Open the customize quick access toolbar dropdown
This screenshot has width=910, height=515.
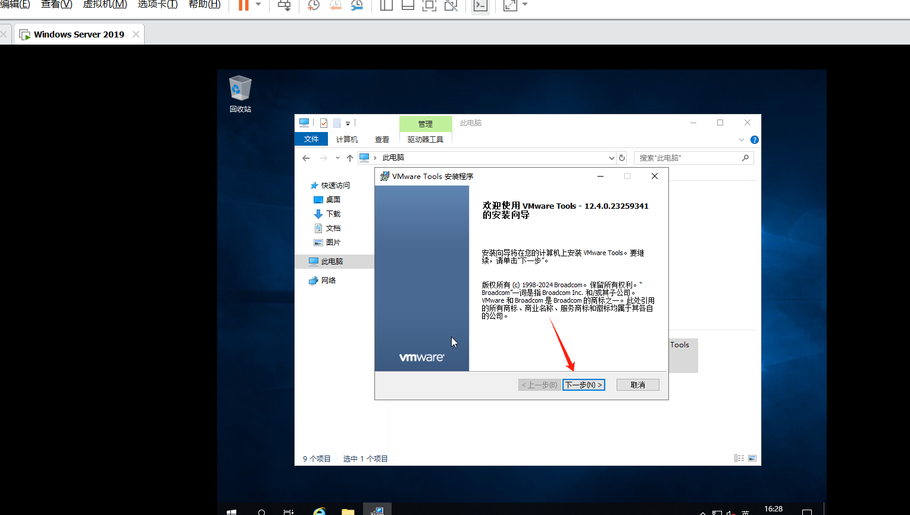tap(348, 124)
